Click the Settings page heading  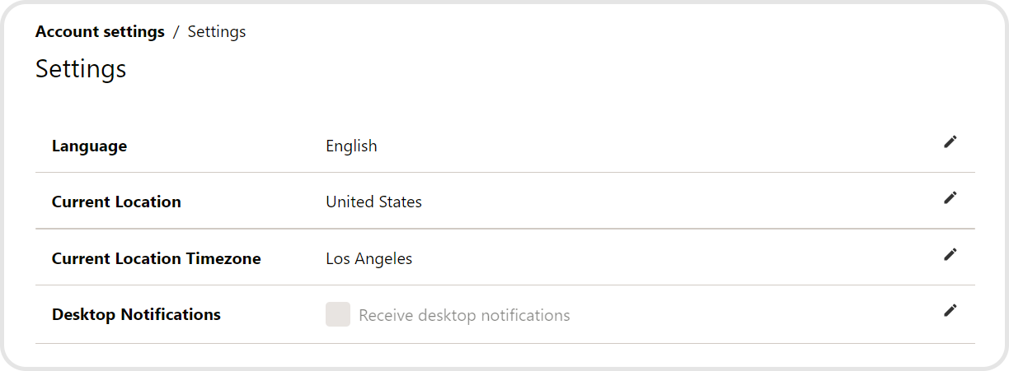coord(81,68)
